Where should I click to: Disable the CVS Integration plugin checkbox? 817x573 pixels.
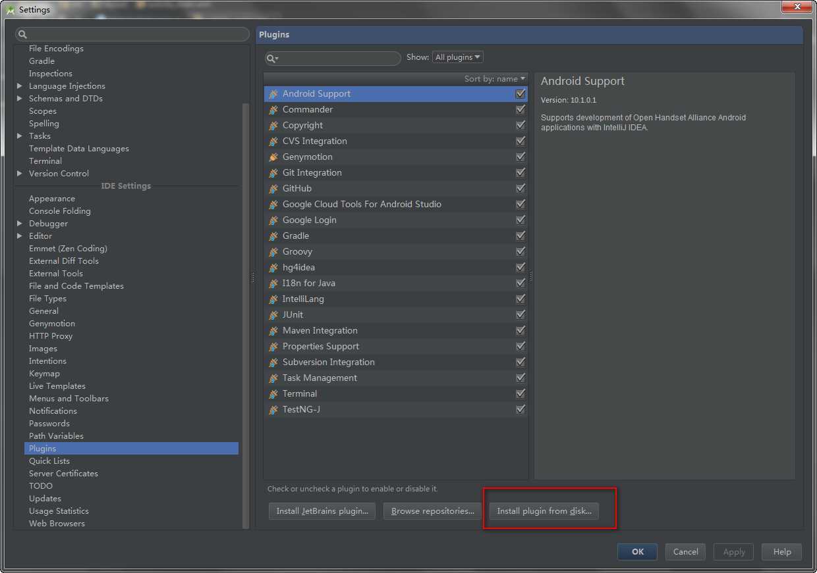[521, 141]
